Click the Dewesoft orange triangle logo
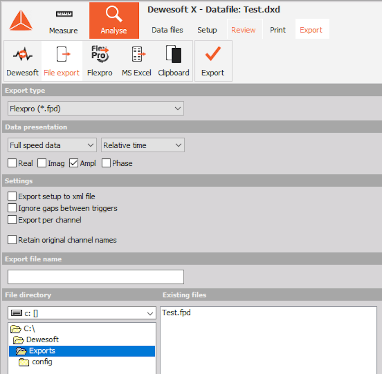 click(21, 20)
